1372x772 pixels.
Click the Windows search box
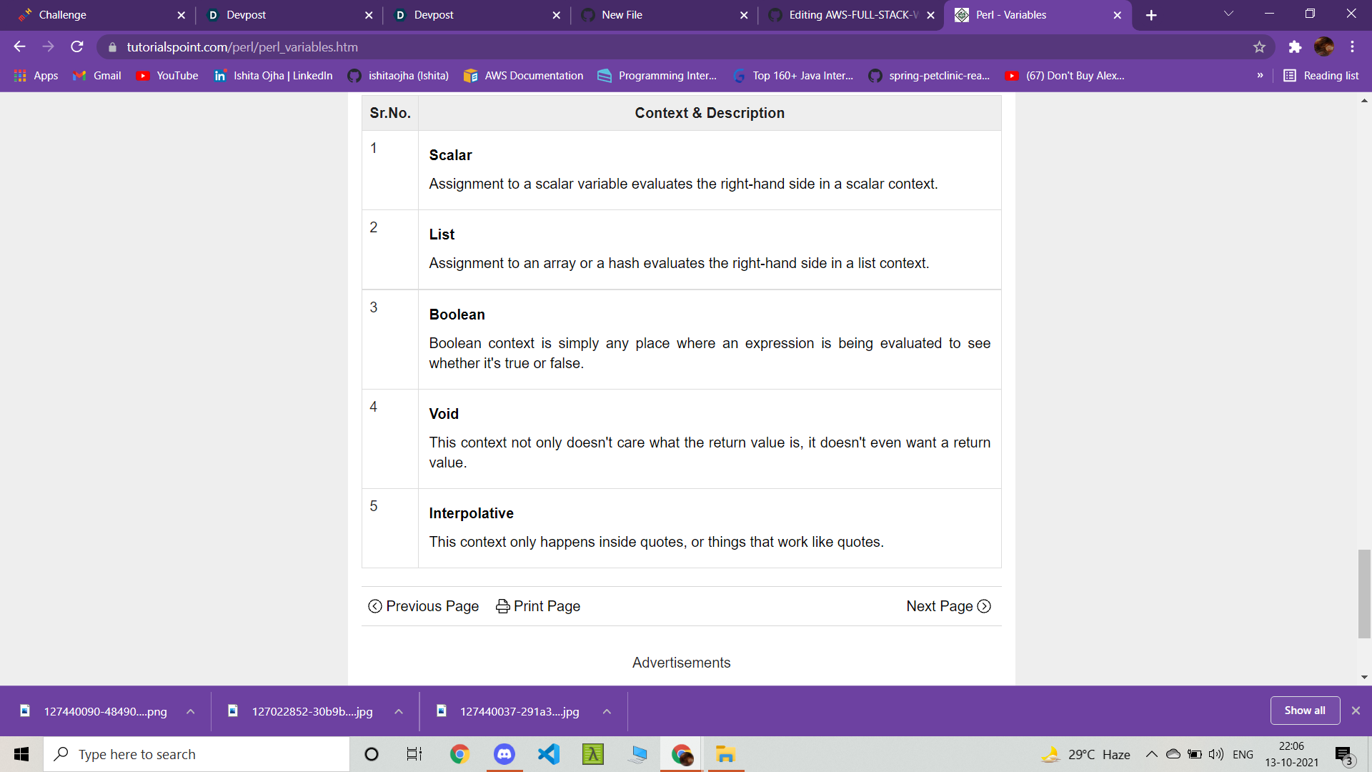[x=197, y=754]
